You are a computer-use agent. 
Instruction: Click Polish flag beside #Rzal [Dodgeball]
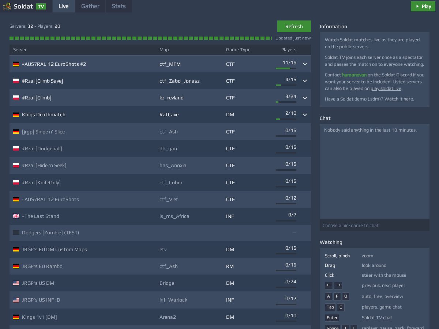click(16, 148)
